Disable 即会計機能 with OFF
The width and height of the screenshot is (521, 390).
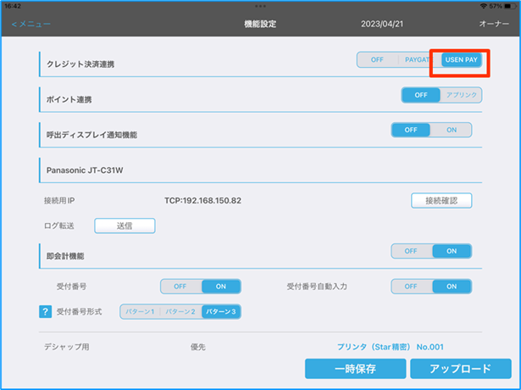pyautogui.click(x=411, y=251)
